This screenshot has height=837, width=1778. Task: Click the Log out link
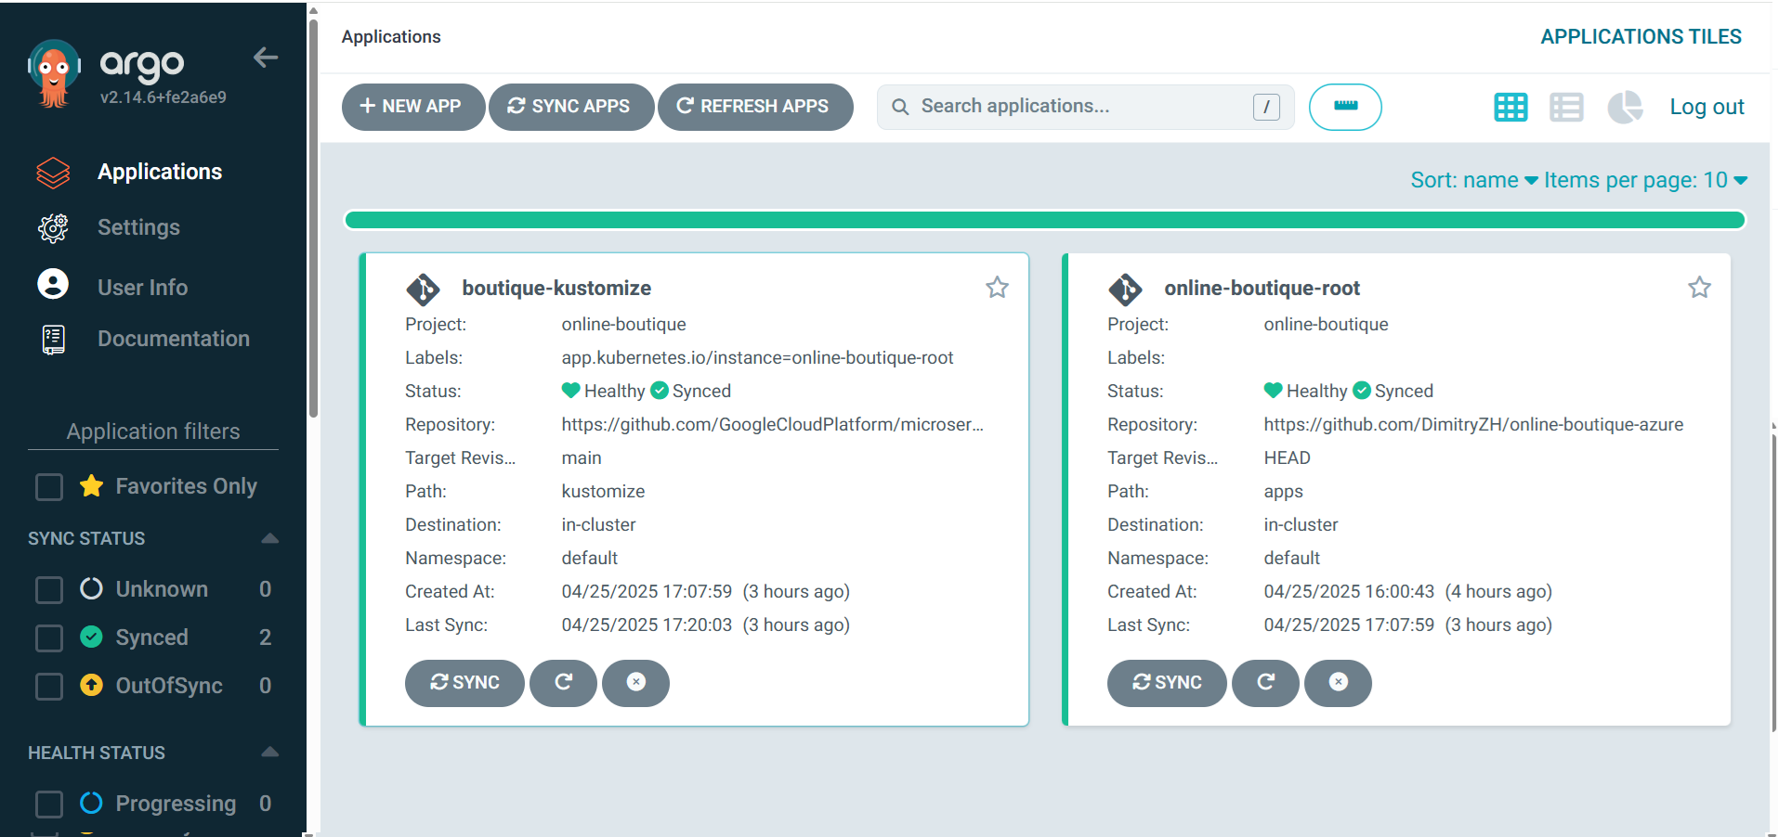click(x=1706, y=107)
